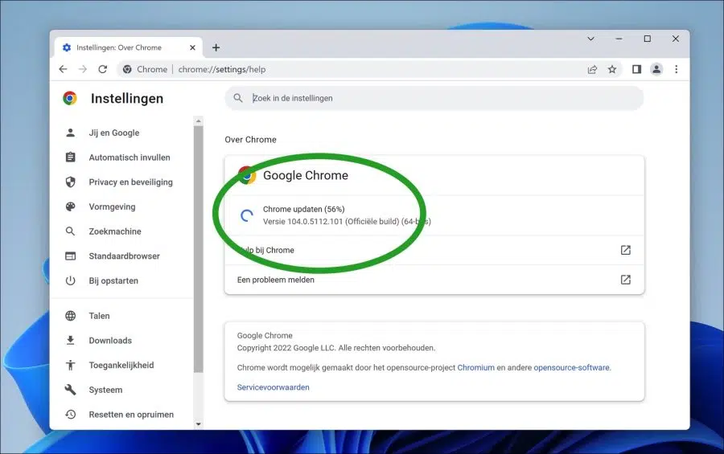The image size is (724, 454).
Task: Click the search magnifier icon in settings
Action: click(238, 98)
